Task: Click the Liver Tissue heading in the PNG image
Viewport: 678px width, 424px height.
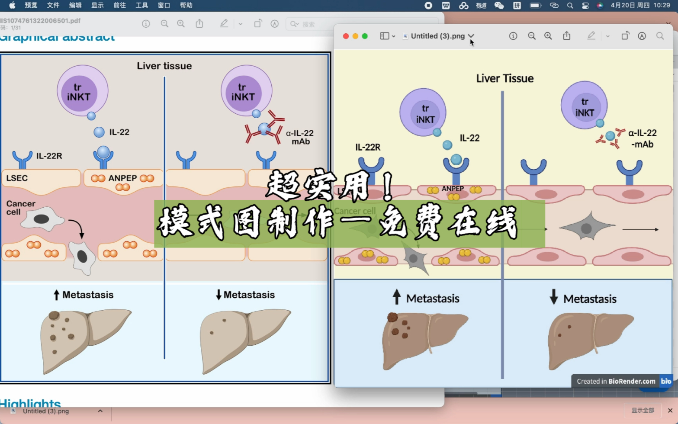Action: [504, 78]
